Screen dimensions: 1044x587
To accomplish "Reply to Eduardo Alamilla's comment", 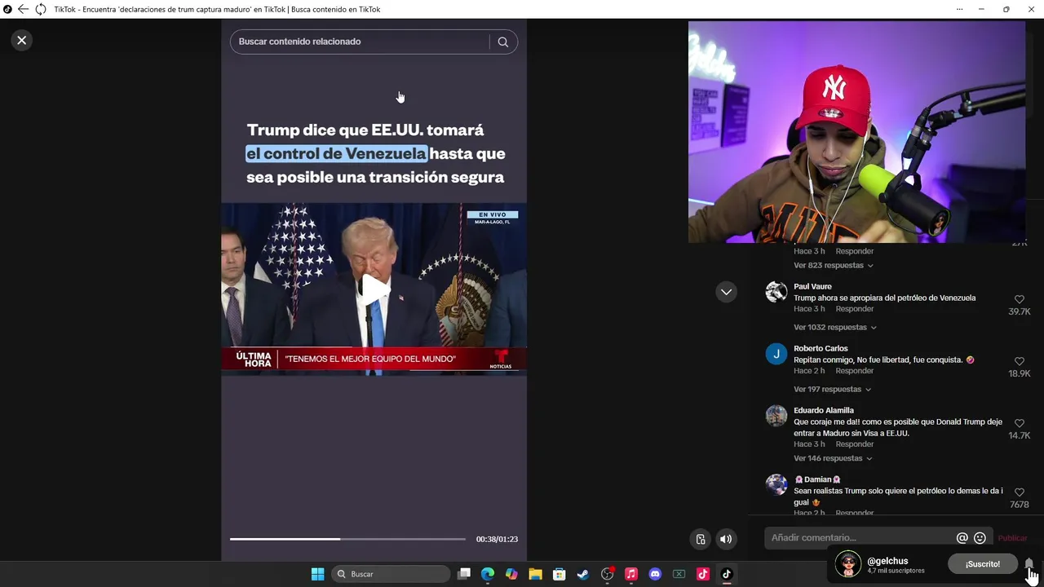I will 854,444.
